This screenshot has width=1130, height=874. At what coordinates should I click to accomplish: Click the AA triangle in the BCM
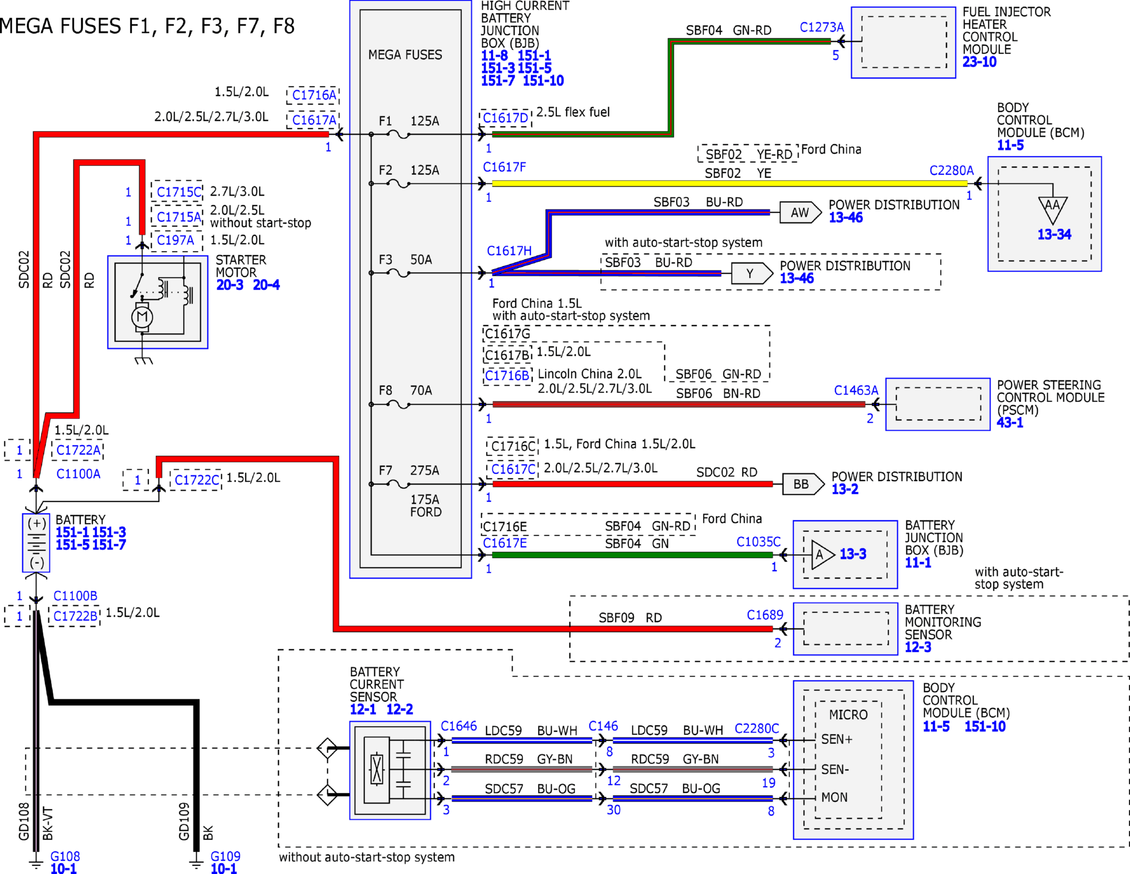(x=1053, y=209)
